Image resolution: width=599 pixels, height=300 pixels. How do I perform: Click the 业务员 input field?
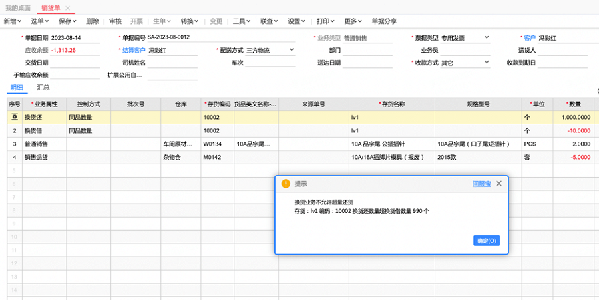pyautogui.click(x=465, y=51)
